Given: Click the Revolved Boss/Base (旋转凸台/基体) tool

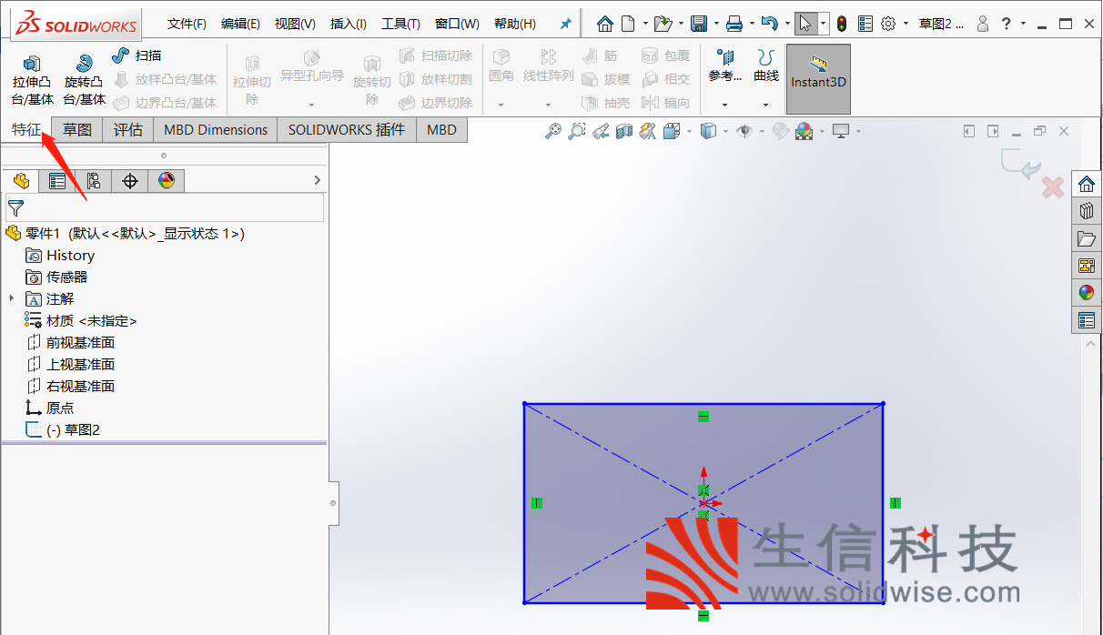Looking at the screenshot, I should point(84,80).
